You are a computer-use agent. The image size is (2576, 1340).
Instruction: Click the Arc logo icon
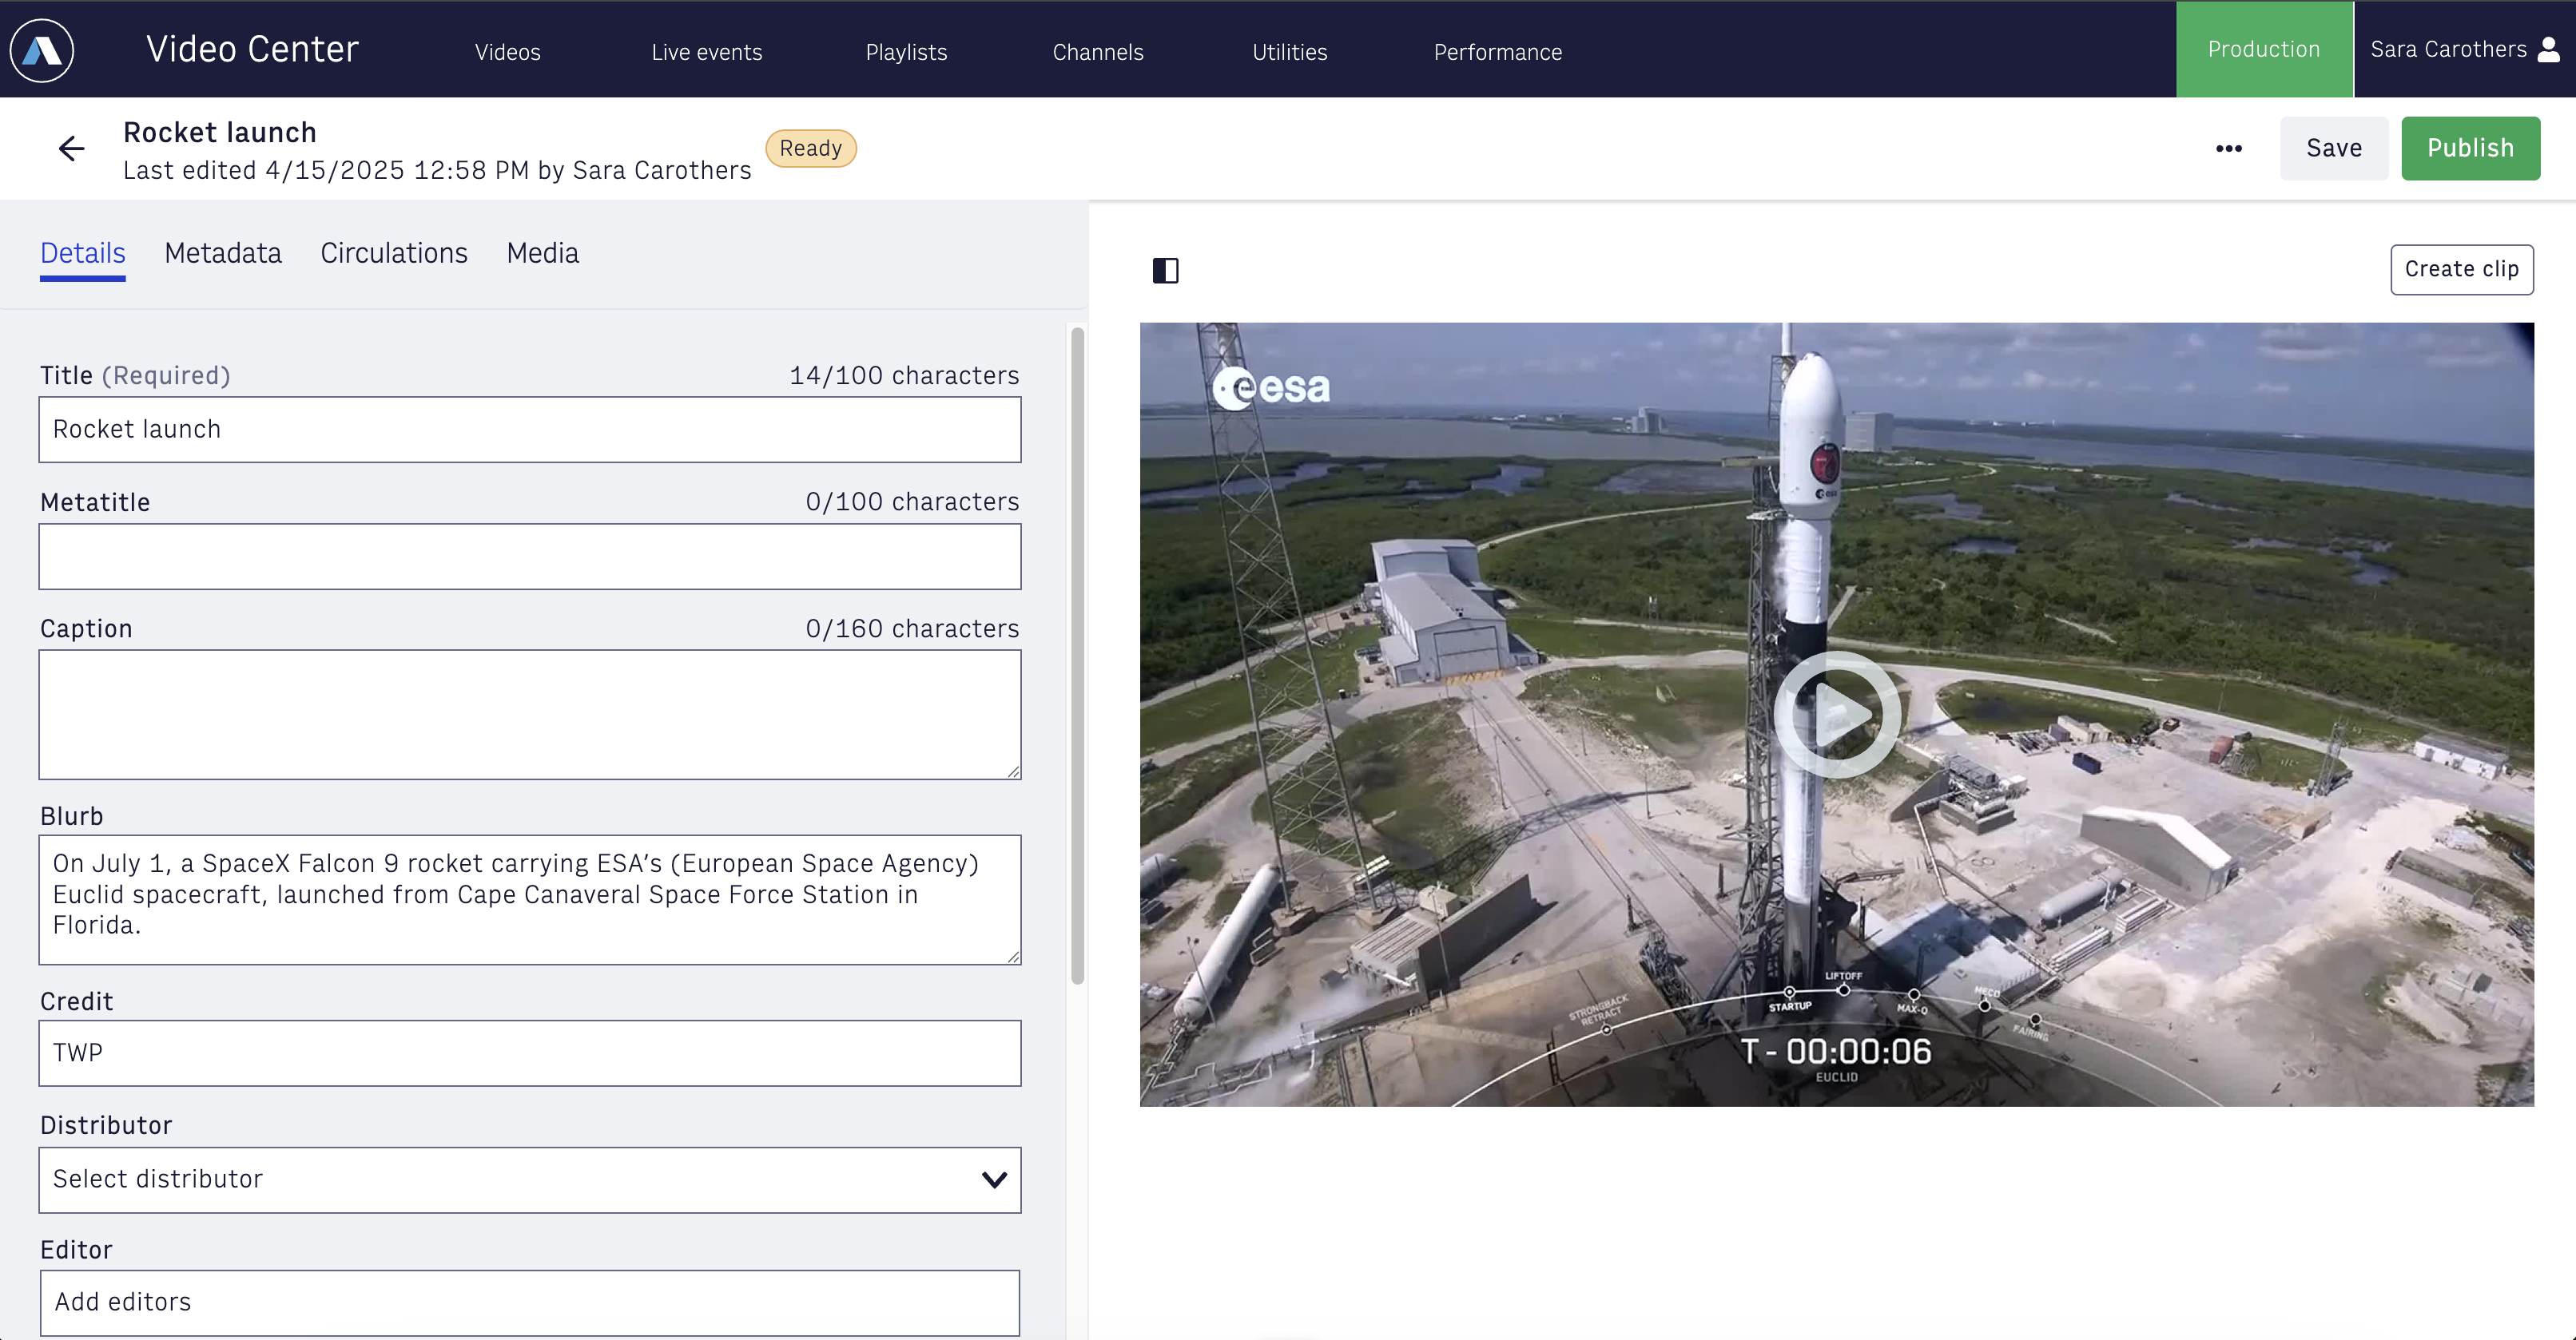42,50
